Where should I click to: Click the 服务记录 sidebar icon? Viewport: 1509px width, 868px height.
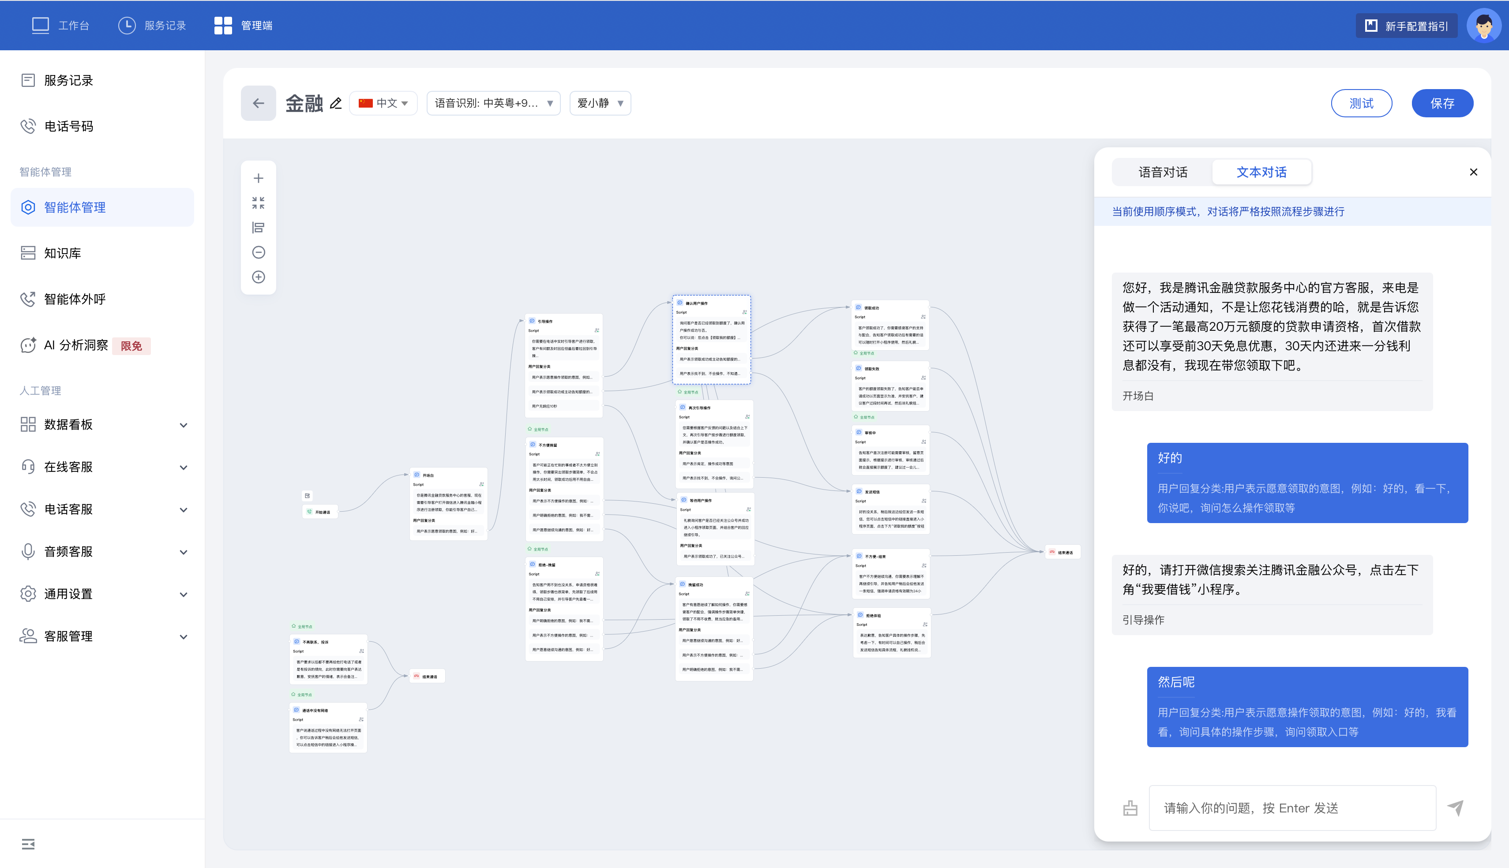(28, 80)
